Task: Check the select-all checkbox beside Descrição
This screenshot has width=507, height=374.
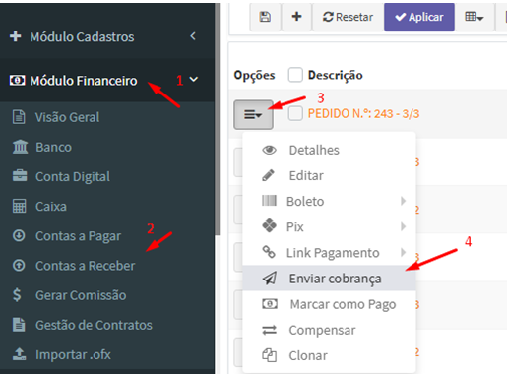Action: 295,75
